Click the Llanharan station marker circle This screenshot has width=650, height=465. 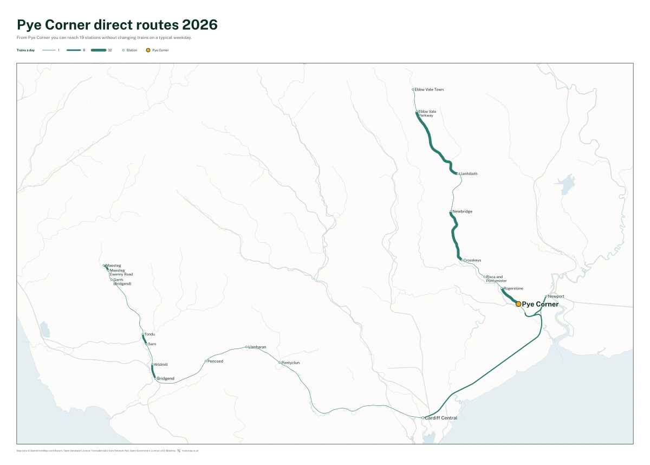click(x=246, y=347)
